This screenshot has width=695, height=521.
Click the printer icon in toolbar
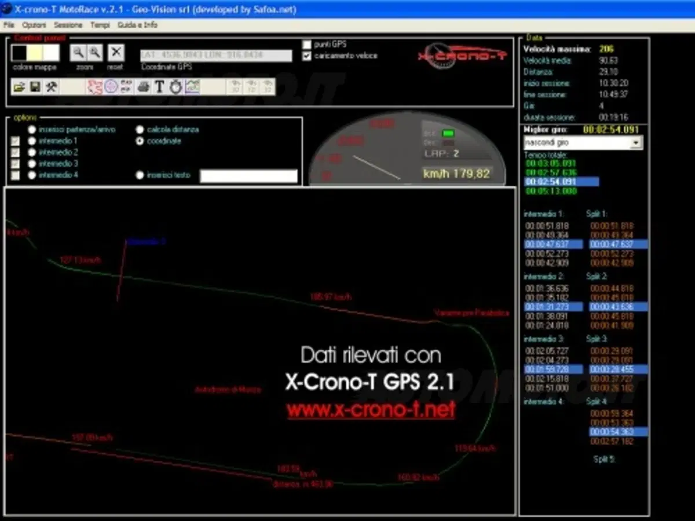coord(143,87)
